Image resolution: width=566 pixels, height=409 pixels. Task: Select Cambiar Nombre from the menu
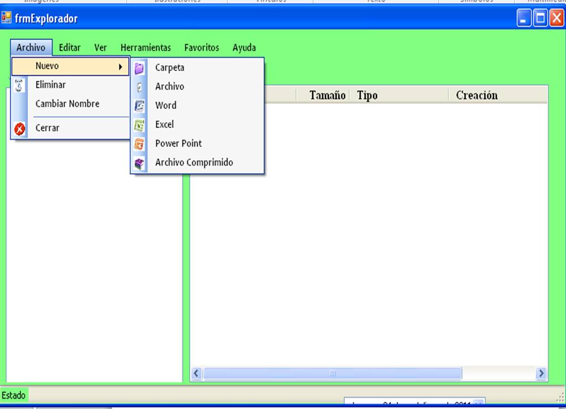67,103
